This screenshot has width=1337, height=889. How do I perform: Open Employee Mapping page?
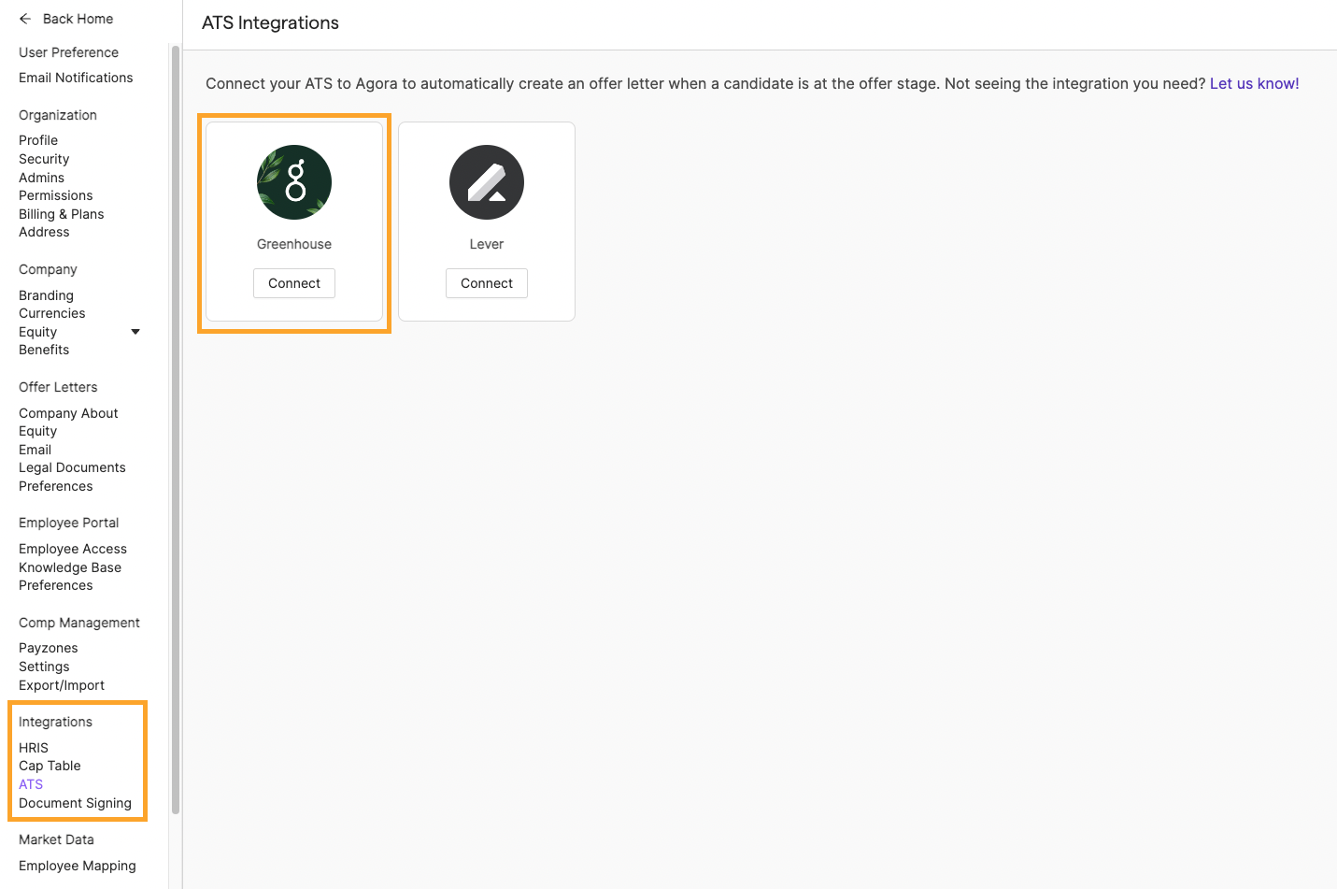(77, 866)
